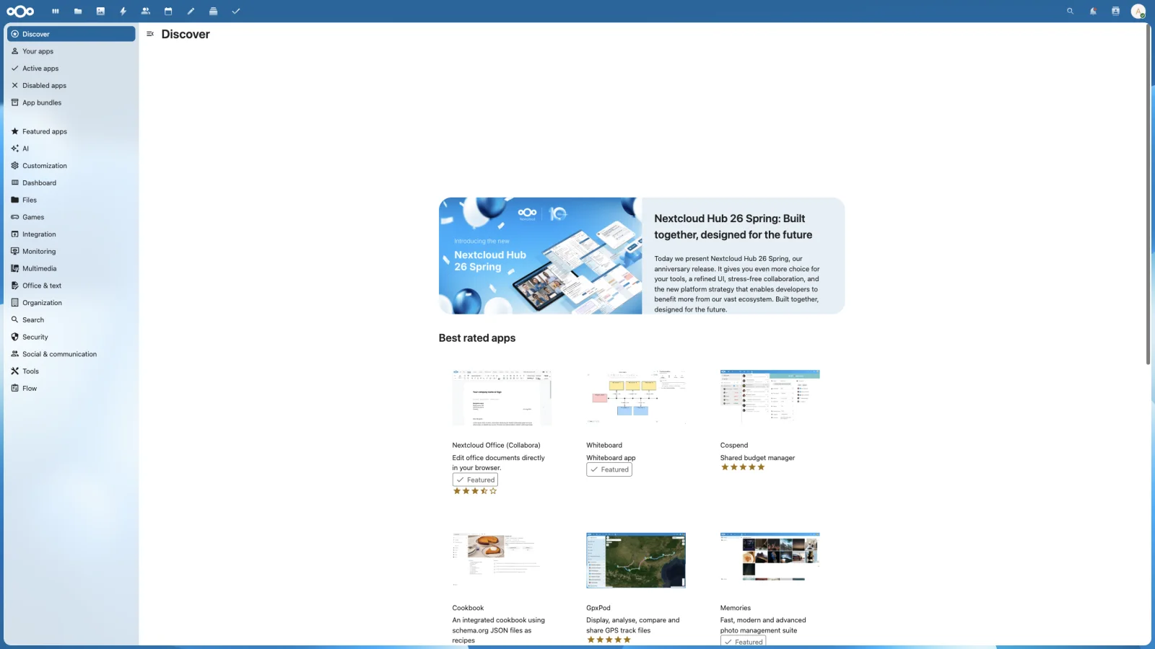Open Featured apps category
1155x649 pixels.
(71, 131)
